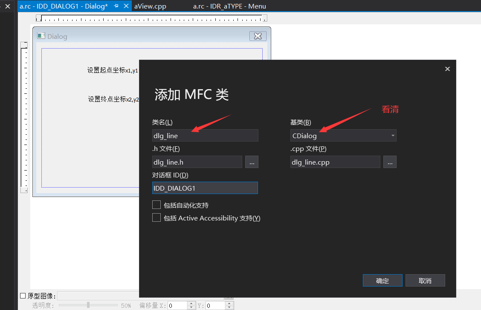Increase the Y offset with up arrow
The image size is (481, 310).
[x=229, y=304]
